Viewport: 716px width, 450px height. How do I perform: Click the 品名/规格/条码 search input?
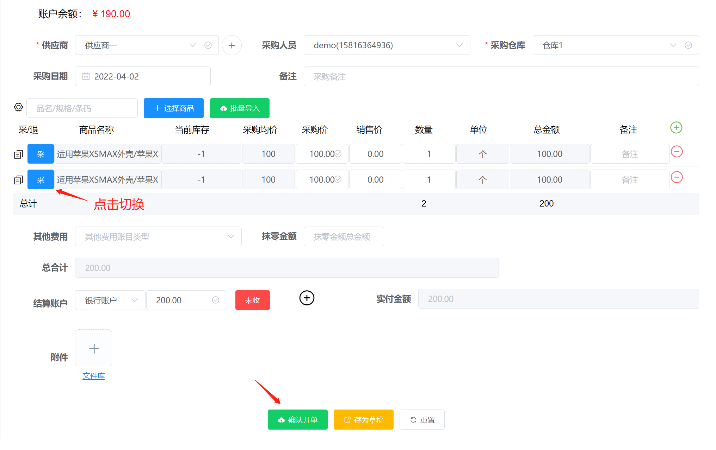tap(82, 108)
